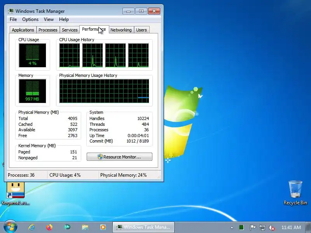Click the status bar Processes: 36 entry

21,175
